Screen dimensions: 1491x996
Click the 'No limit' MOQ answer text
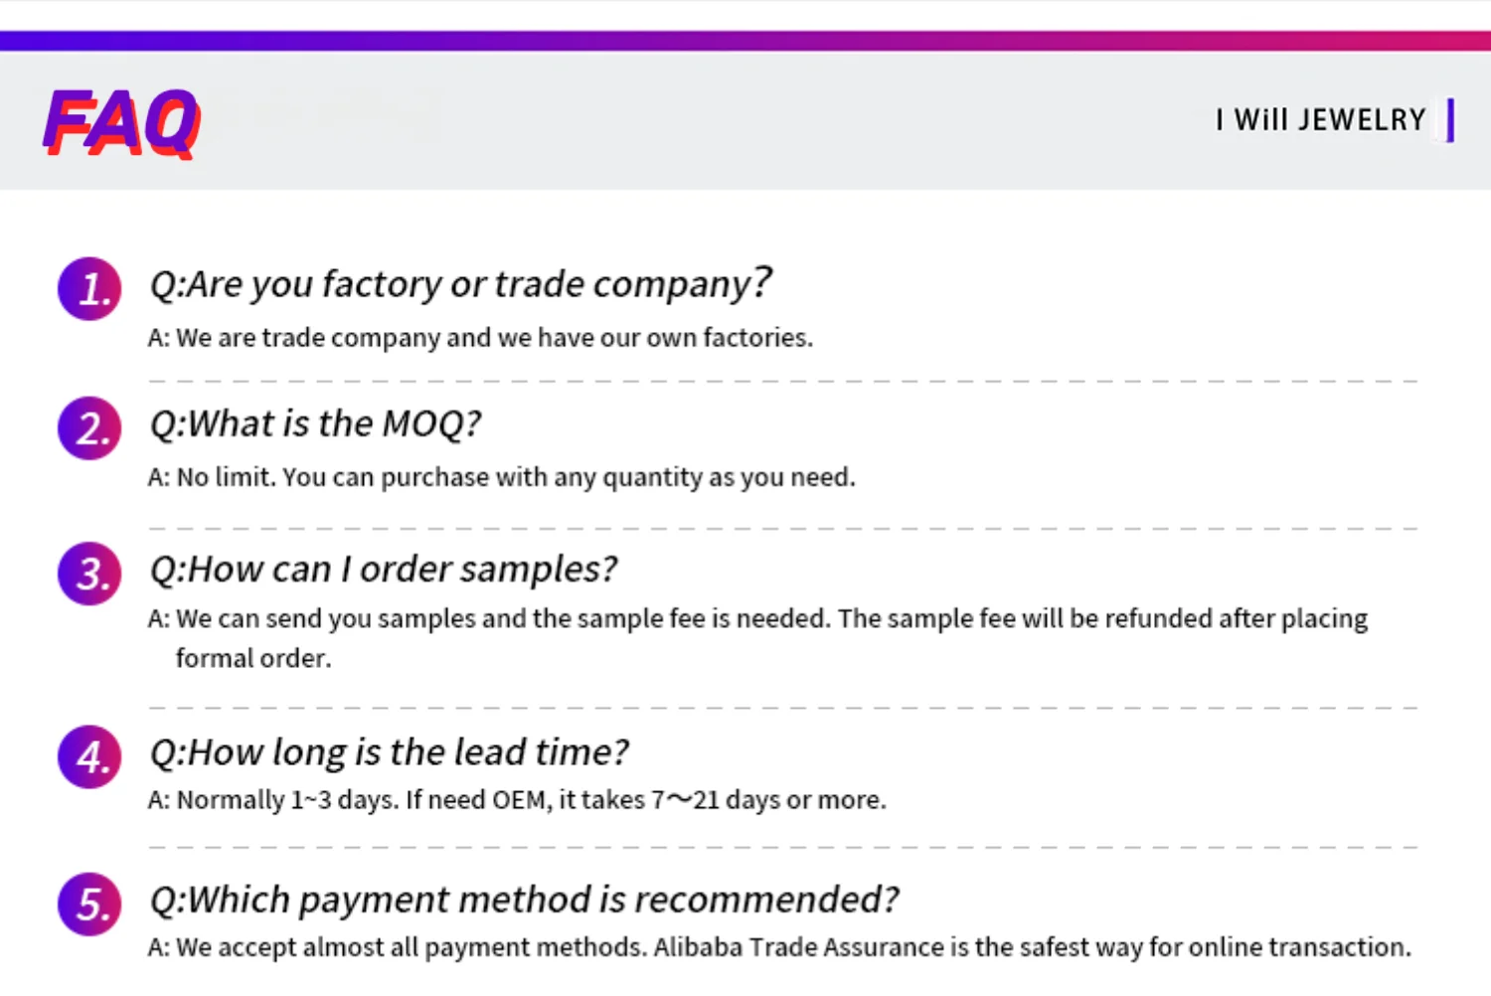point(501,477)
